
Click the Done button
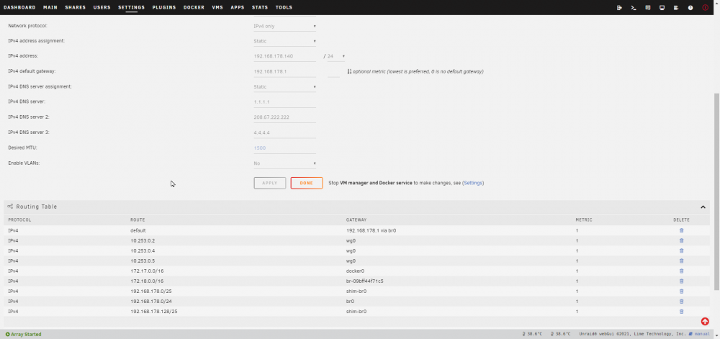tap(307, 183)
